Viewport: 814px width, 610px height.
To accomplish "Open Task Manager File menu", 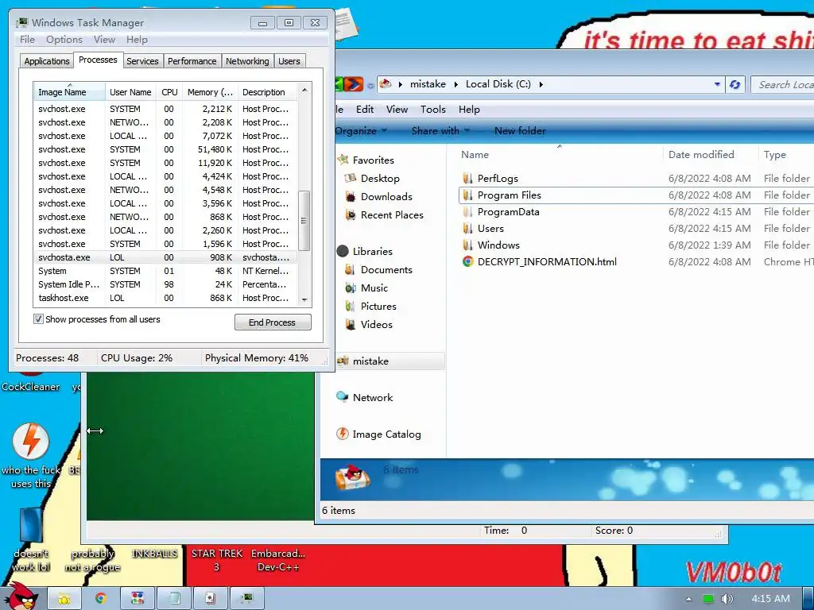I will pos(27,40).
